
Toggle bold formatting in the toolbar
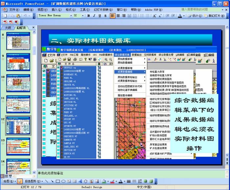(88, 16)
